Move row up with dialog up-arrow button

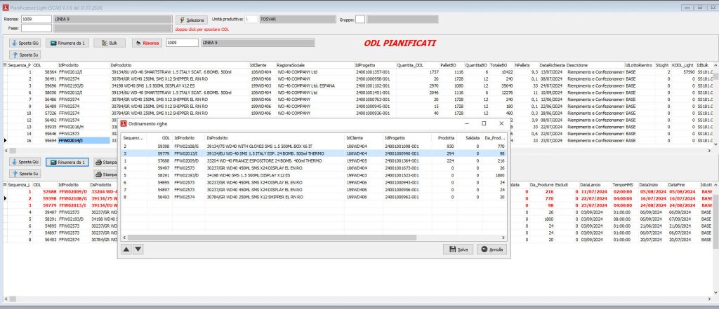(126, 249)
